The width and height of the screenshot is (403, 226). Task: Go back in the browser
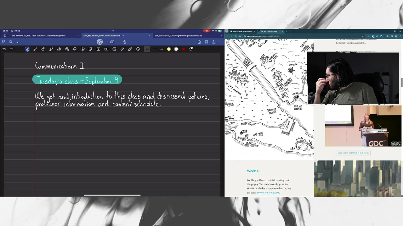[227, 36]
